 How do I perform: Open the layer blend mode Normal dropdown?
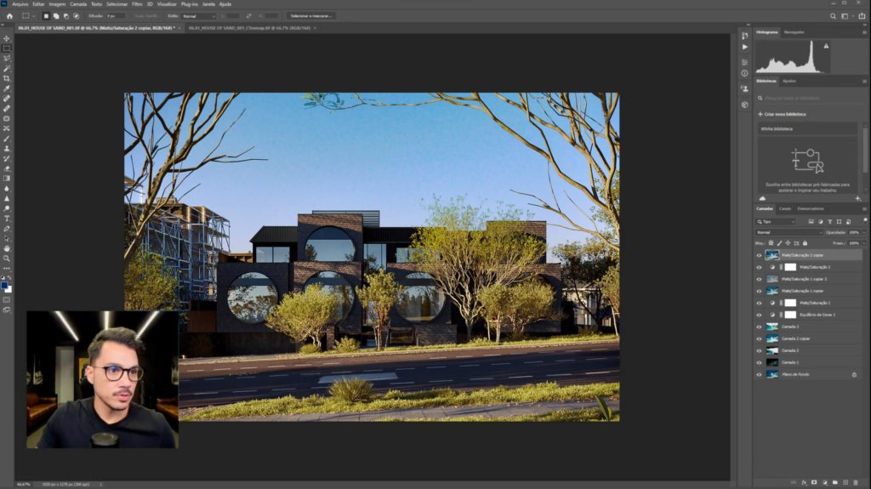(789, 232)
